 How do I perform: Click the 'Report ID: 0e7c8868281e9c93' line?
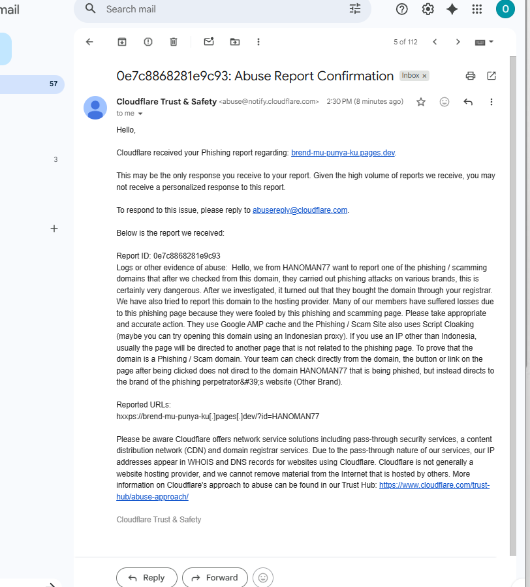[x=168, y=256]
